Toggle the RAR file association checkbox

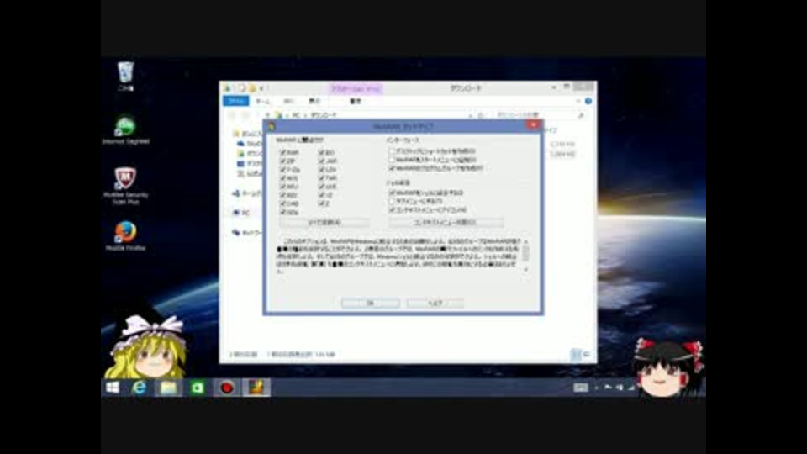(283, 153)
